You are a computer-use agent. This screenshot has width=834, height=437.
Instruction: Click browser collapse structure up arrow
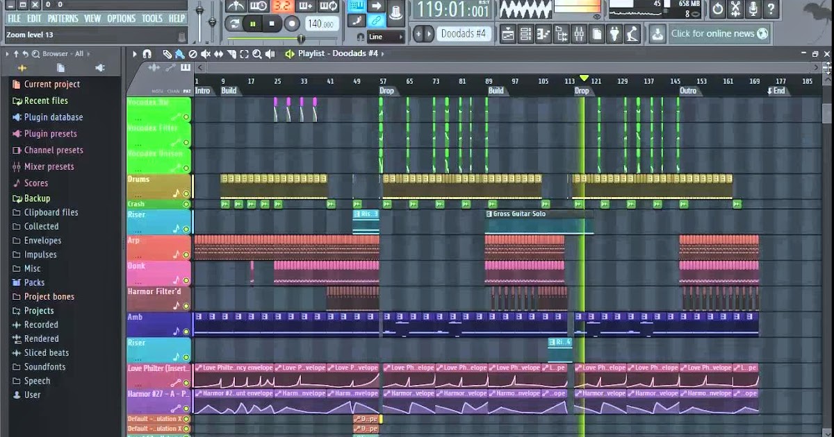click(x=16, y=53)
